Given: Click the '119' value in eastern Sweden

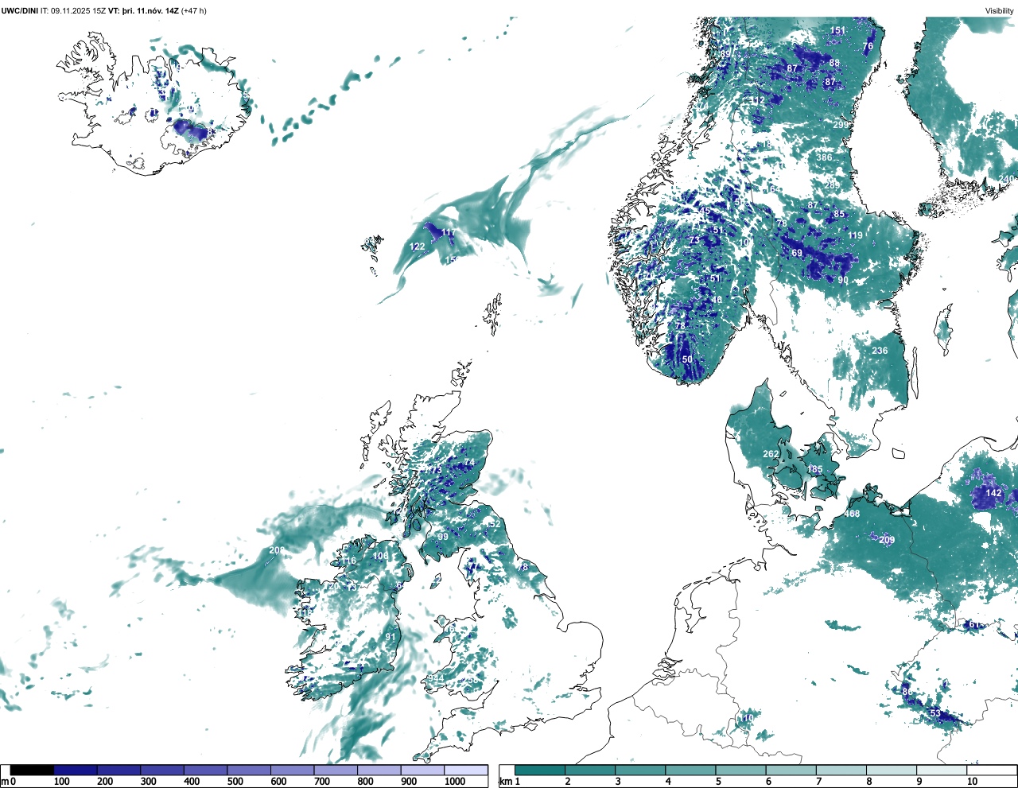Looking at the screenshot, I should tap(855, 235).
